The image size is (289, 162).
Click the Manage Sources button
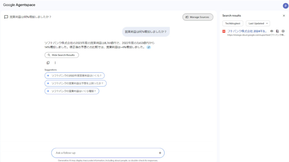(198, 17)
